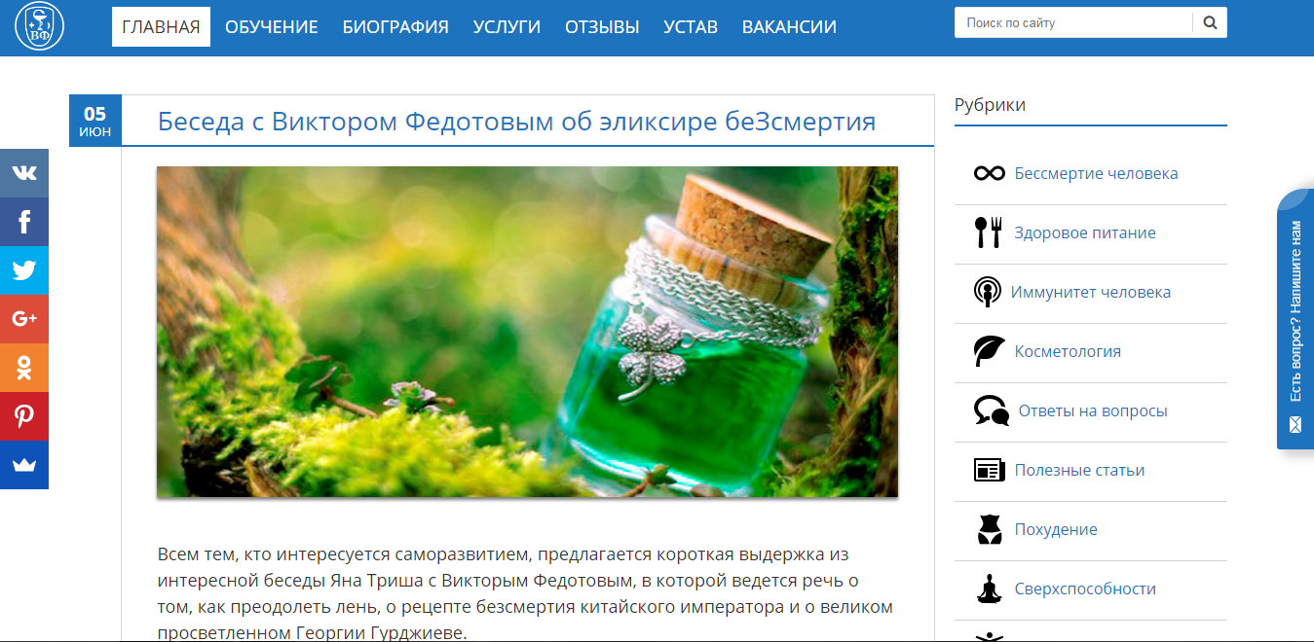Viewport: 1314px width, 642px height.
Task: Open the 'Есть вопрос? Напишите нам' tab
Action: pyautogui.click(x=1295, y=319)
